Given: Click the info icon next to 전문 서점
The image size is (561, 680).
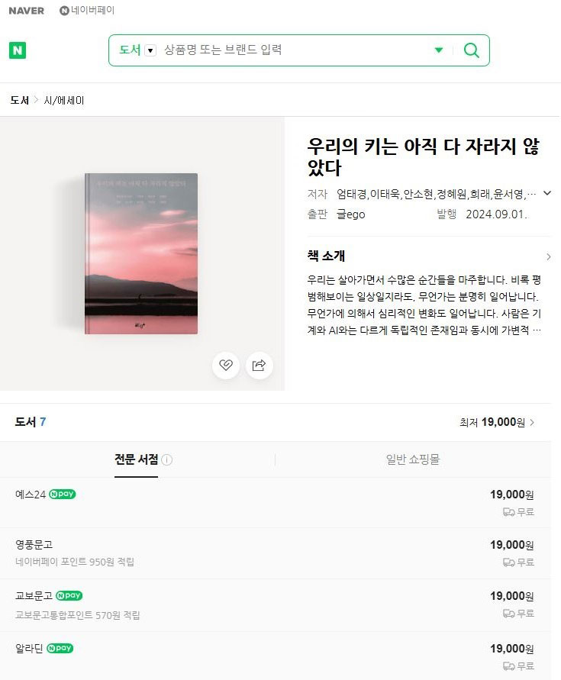Looking at the screenshot, I should 167,460.
